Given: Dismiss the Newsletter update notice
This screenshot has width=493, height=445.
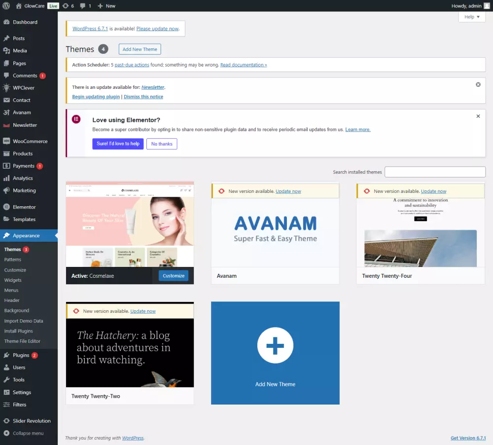Looking at the screenshot, I should (x=478, y=85).
